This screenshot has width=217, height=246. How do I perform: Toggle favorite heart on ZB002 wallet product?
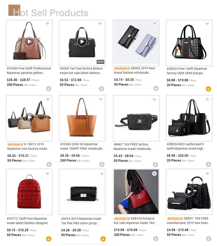click(x=155, y=23)
